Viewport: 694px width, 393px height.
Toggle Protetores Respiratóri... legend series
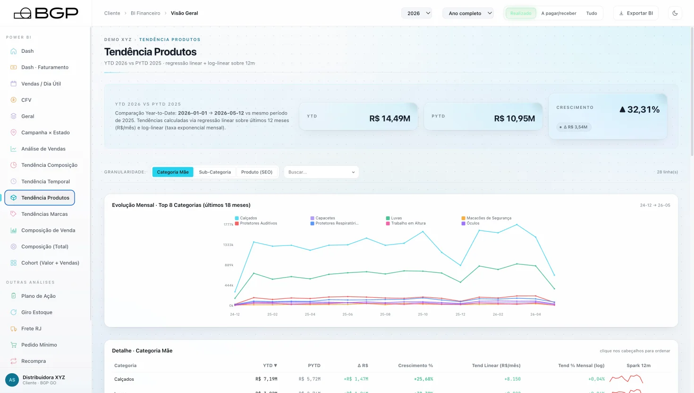[334, 223]
